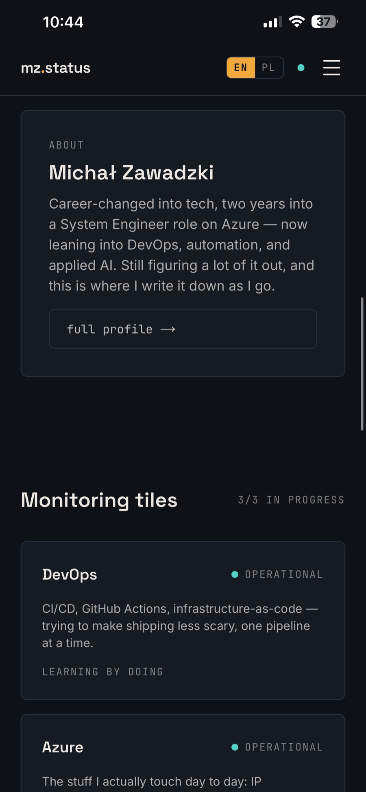The height and width of the screenshot is (792, 366).
Task: Switch language to PL
Action: pos(269,68)
